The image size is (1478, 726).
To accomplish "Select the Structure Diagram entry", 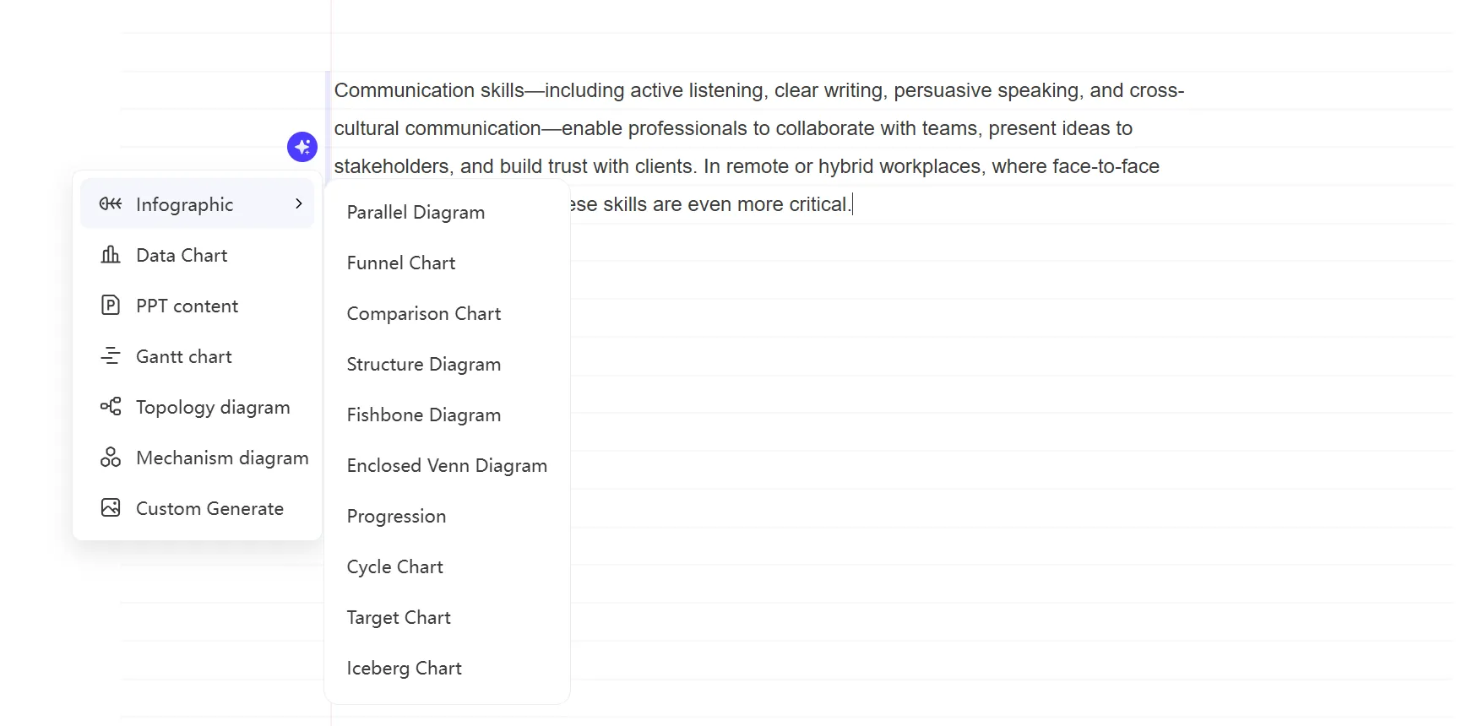I will pyautogui.click(x=424, y=365).
